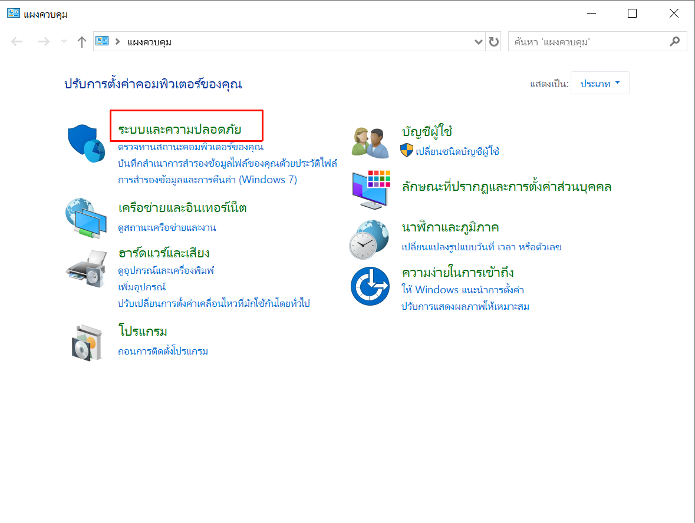Click the System and Security shield icon
The height and width of the screenshot is (523, 695).
pyautogui.click(x=82, y=143)
